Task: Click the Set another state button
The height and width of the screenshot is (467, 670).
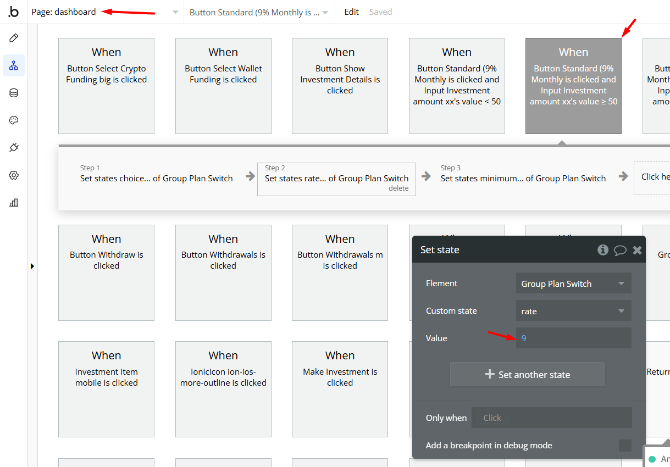Action: 527,374
